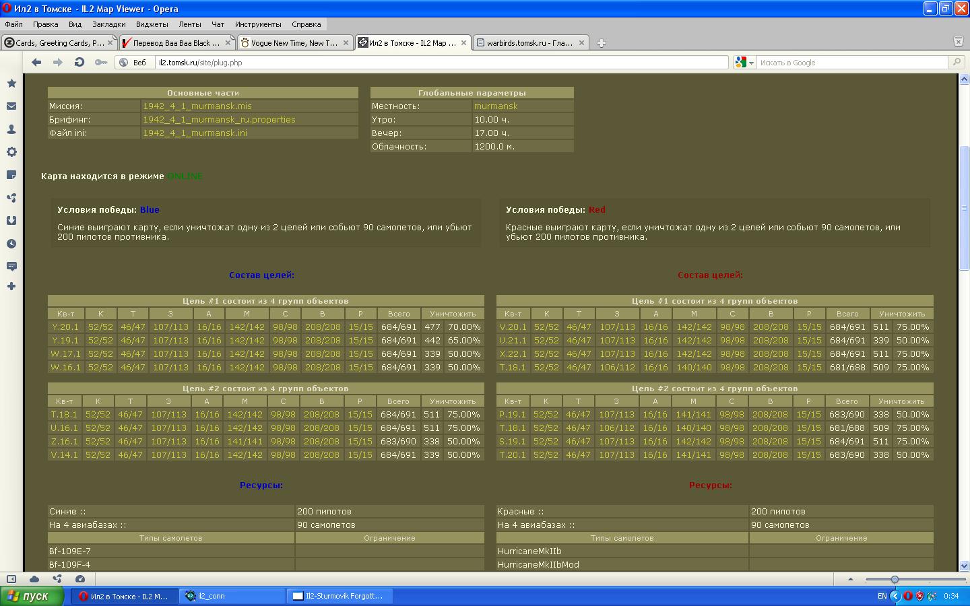The height and width of the screenshot is (606, 970).
Task: Expand the Google search engine dropdown
Action: pyautogui.click(x=744, y=63)
